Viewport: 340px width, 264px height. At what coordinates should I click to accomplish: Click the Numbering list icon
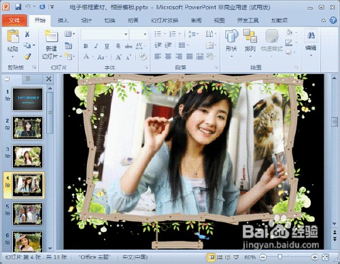pos(173,34)
